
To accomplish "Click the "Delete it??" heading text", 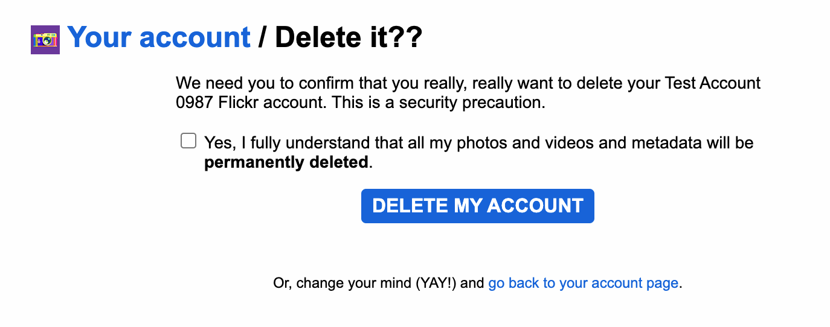I will [x=349, y=37].
